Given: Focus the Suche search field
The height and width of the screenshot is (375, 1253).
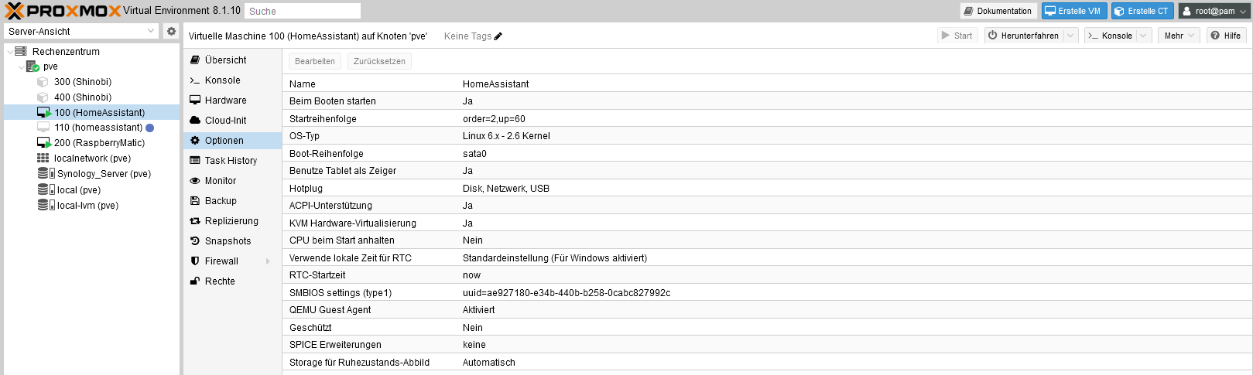Looking at the screenshot, I should tap(303, 11).
